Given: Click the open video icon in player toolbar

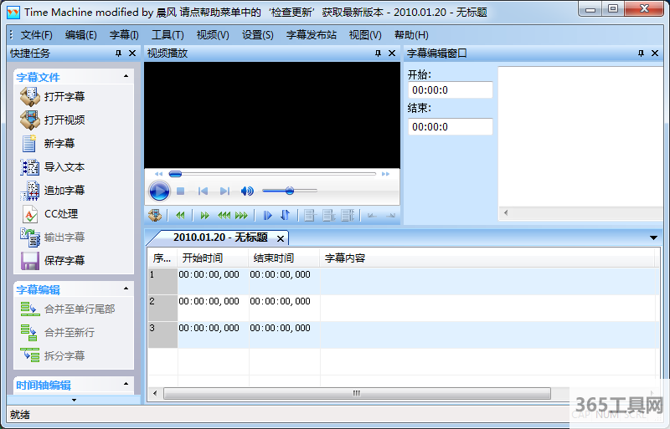Looking at the screenshot, I should (x=155, y=215).
